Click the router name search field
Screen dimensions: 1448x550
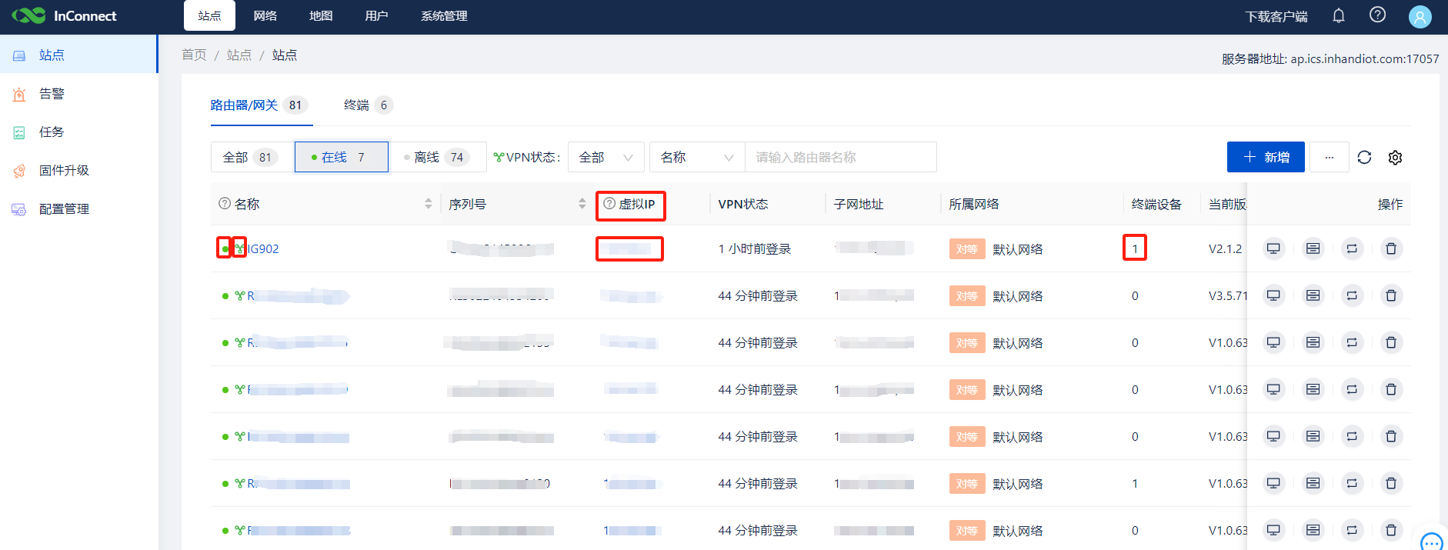pyautogui.click(x=839, y=157)
